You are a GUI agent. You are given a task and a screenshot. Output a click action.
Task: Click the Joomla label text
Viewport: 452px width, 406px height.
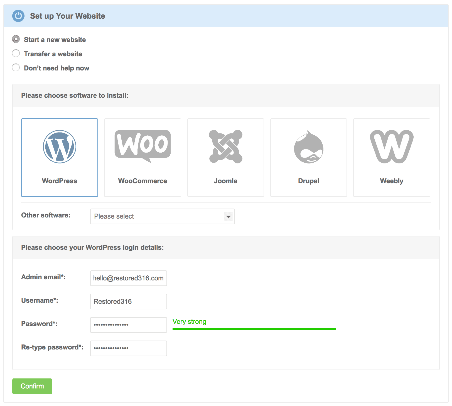[226, 181]
